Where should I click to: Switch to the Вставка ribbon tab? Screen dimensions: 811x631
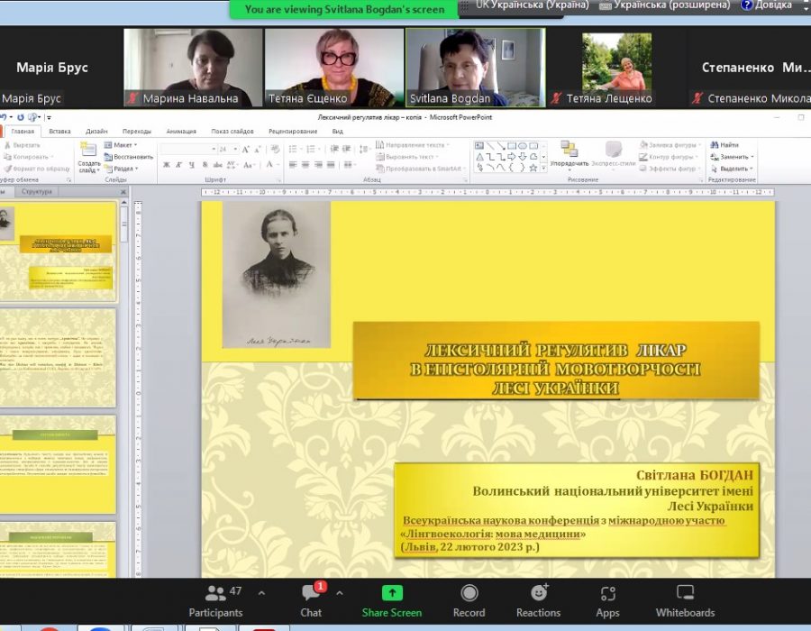pyautogui.click(x=59, y=131)
